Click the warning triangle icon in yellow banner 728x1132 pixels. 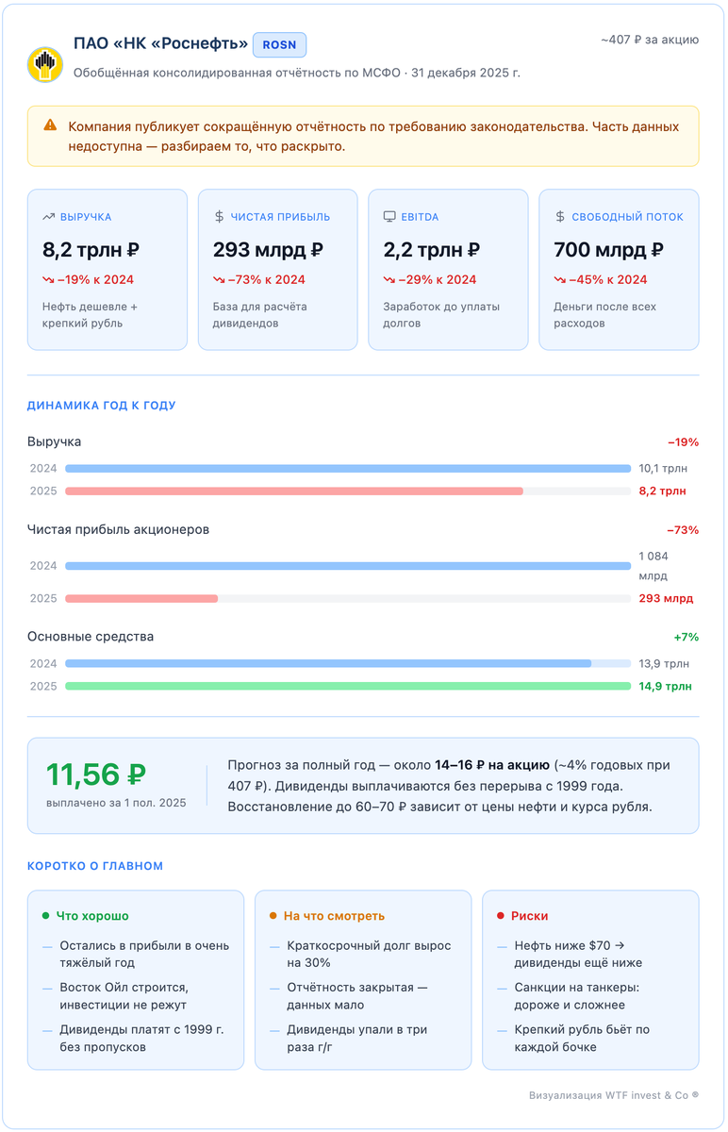pos(49,125)
